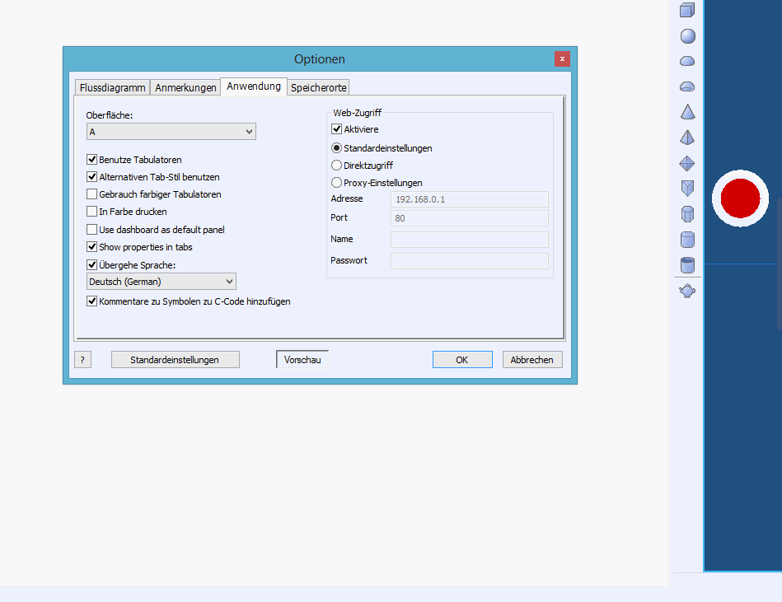Toggle Alternativen Tab-Stil benutzen checkbox
Screen dimensions: 782x602
click(91, 177)
